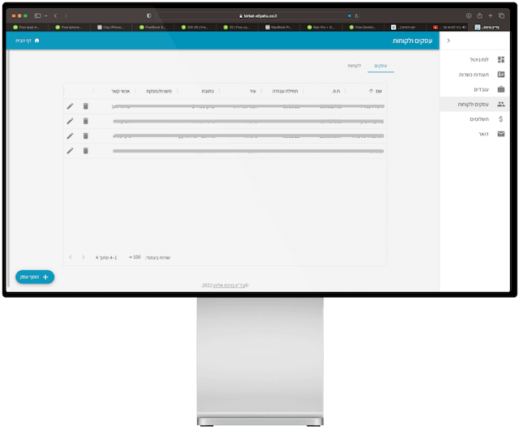Reload the page

[x=357, y=16]
